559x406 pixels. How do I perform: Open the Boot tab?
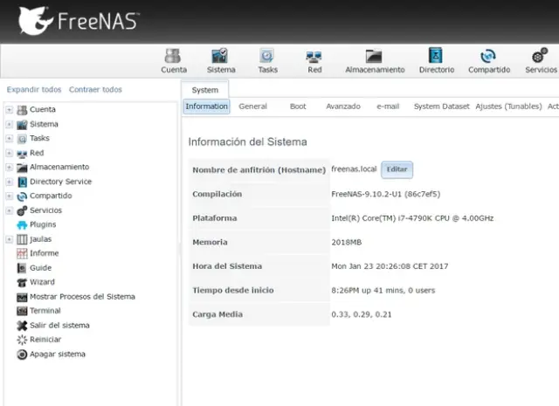tap(298, 107)
